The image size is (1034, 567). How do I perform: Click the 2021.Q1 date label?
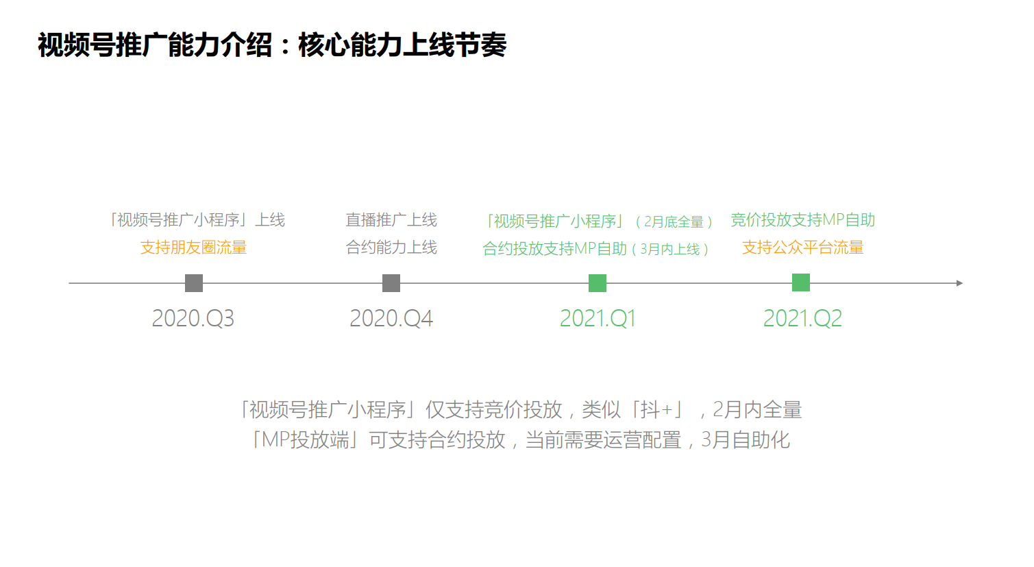click(598, 318)
